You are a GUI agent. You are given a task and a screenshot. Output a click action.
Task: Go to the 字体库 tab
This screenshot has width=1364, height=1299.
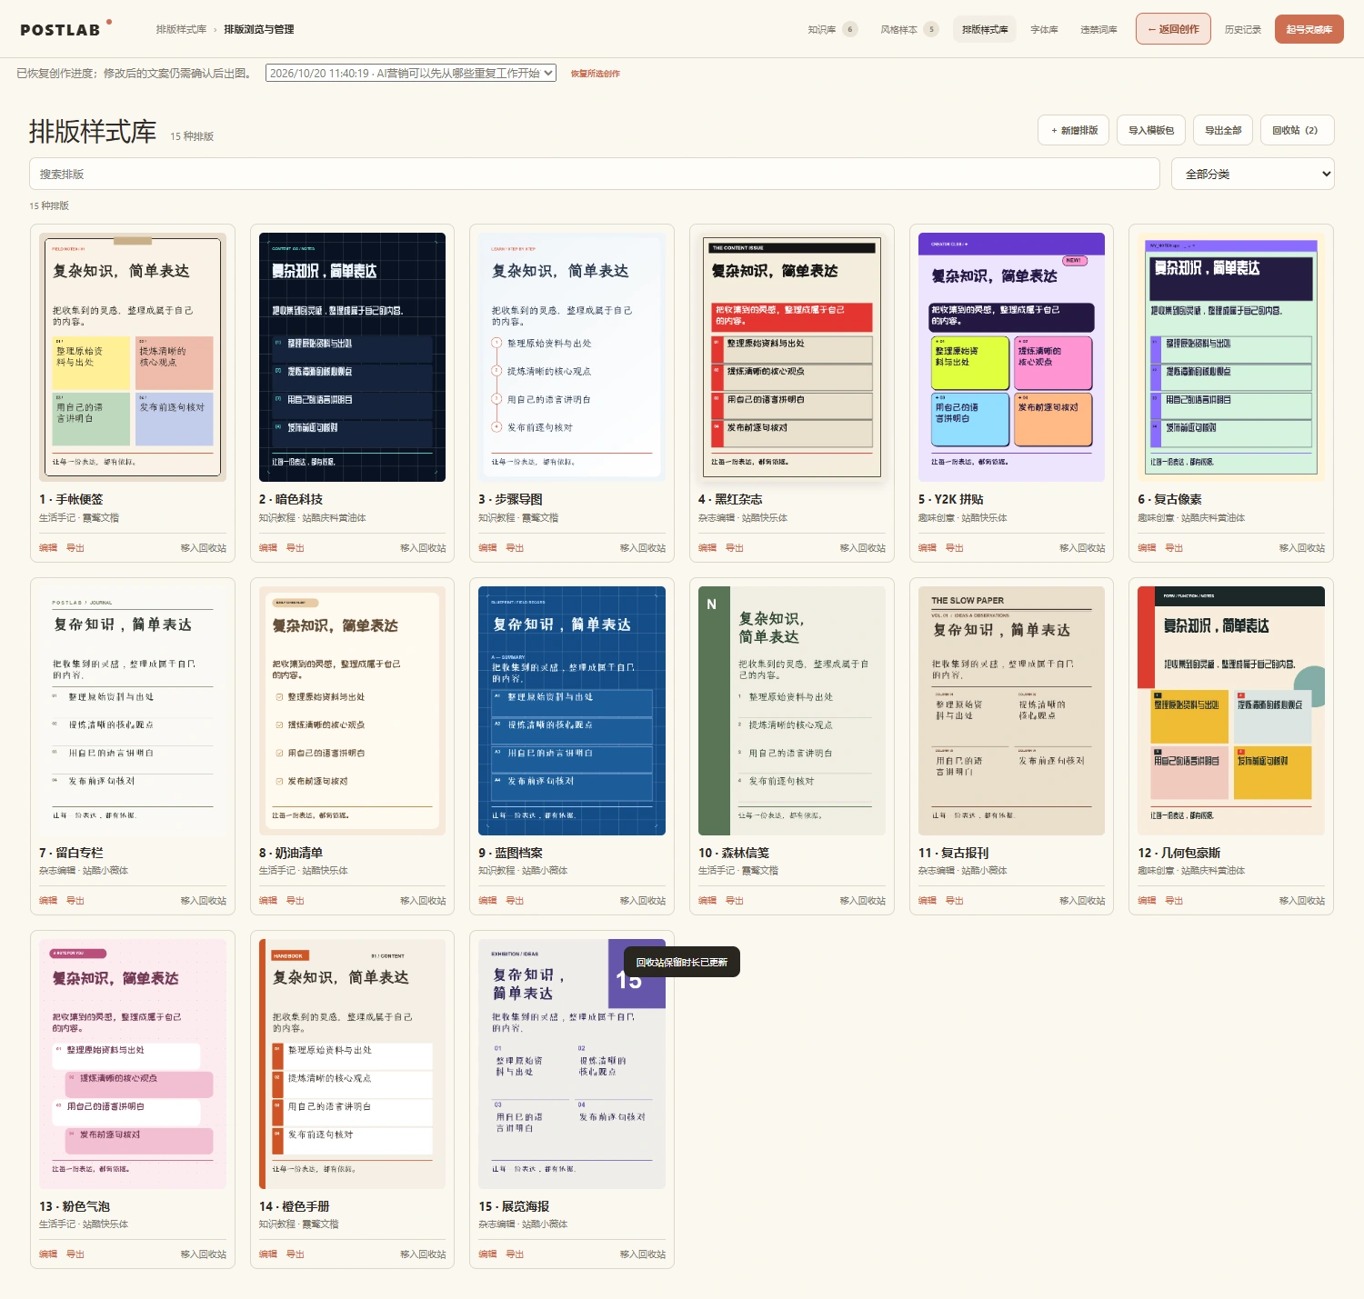point(1044,29)
